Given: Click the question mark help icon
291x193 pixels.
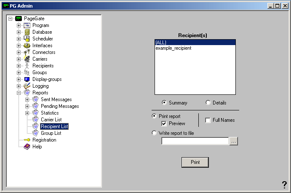Looking at the screenshot, I should click(284, 185).
